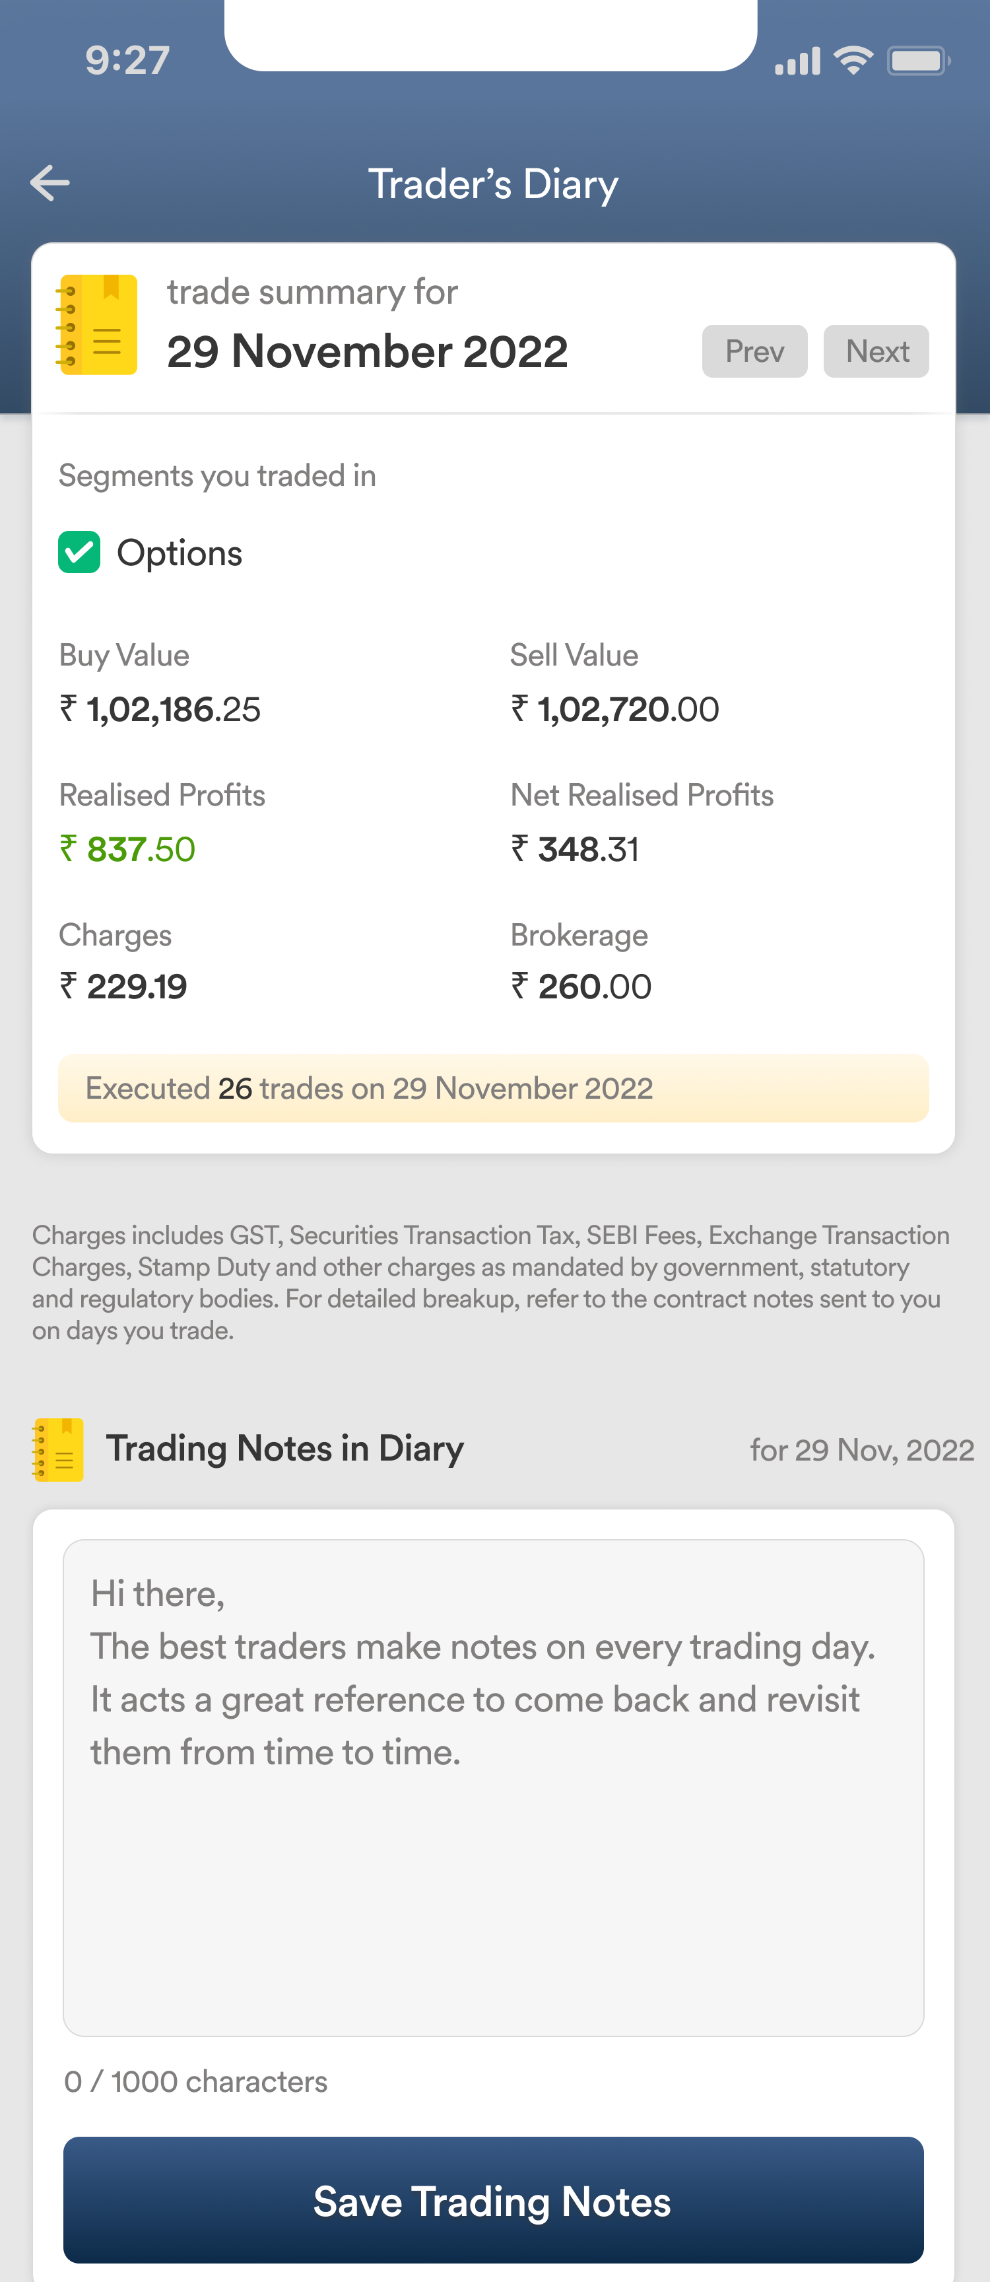This screenshot has width=990, height=2282.
Task: Tap the Buy Value amount
Action: point(160,709)
